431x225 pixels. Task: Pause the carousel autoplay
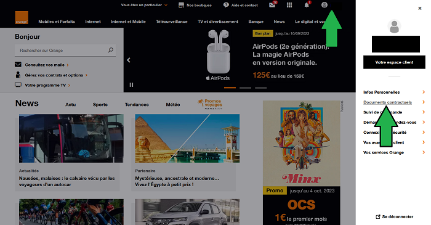(x=131, y=84)
